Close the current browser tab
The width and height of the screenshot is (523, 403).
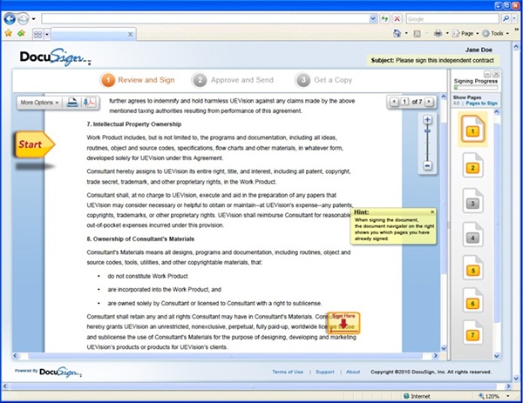130,34
